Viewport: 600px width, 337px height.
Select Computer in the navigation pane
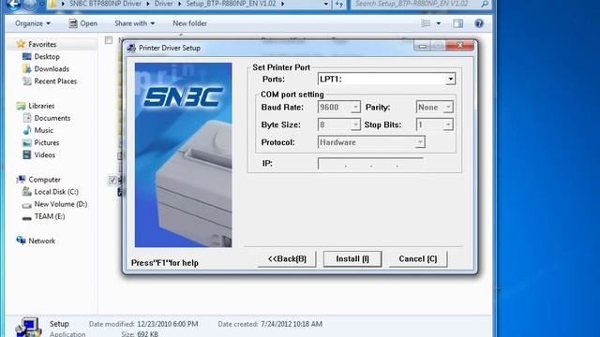[44, 180]
